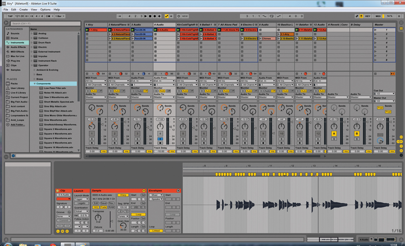The width and height of the screenshot is (405, 246).
Task: Click the NEW button in transport
Action: 185,16
